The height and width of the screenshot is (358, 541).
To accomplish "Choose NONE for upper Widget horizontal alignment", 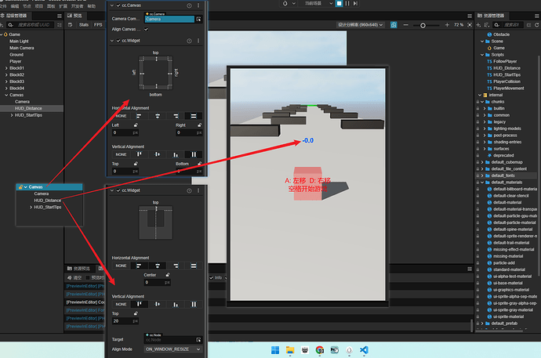I will click(121, 116).
